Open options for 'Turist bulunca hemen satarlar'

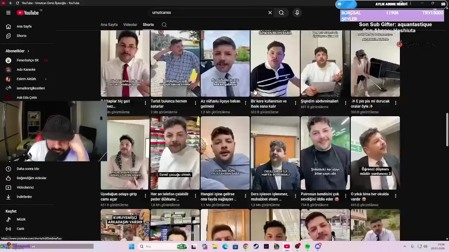(x=195, y=103)
